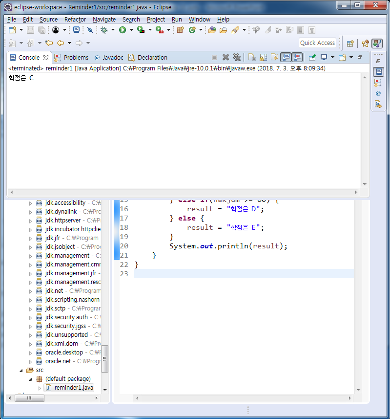Open New Java Class dropdown arrow
Screen dimensions: 390x419
click(201, 30)
